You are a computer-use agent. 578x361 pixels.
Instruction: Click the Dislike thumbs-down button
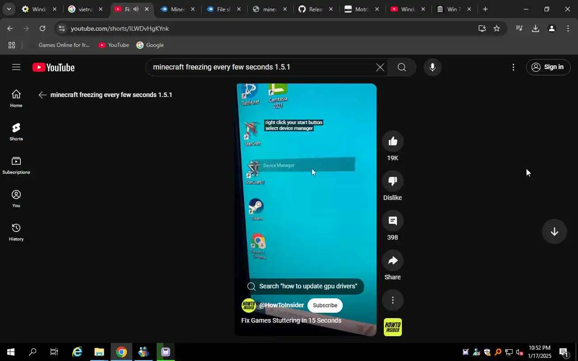[393, 181]
